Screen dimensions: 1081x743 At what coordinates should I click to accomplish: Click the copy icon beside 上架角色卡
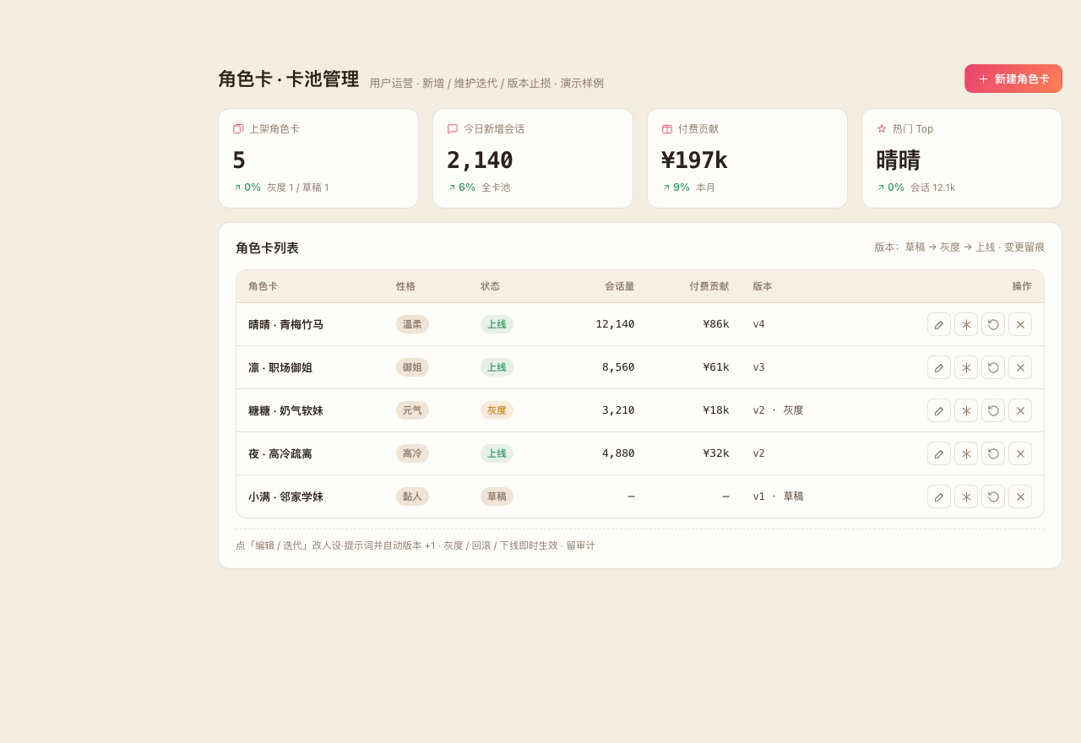tap(238, 129)
